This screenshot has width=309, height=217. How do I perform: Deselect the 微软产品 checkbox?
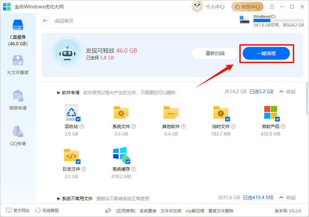(x=277, y=118)
